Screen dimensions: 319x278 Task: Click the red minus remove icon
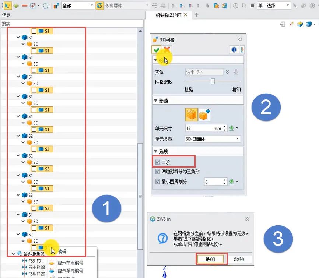[x=24, y=6]
